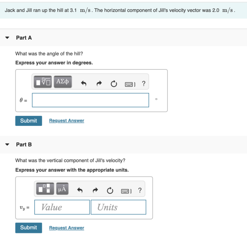
Task: Open help for Part A answer box
Action: click(x=143, y=84)
